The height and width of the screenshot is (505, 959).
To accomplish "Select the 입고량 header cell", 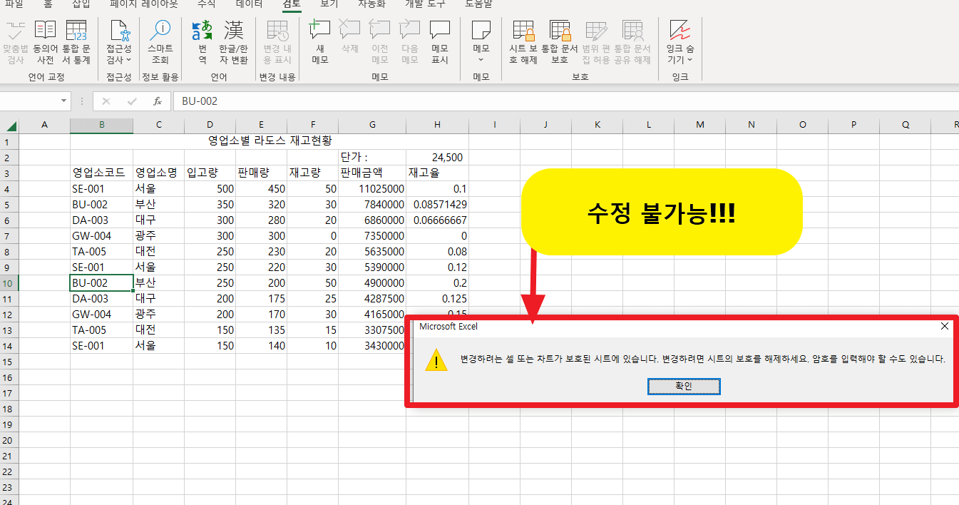I will [210, 173].
